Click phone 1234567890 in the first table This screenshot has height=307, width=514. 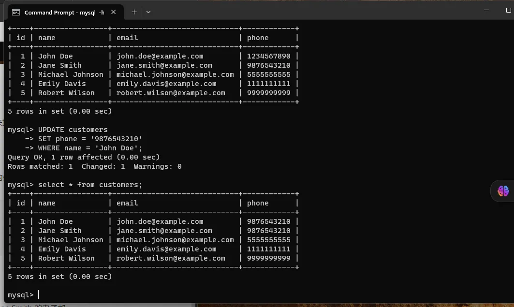pyautogui.click(x=268, y=56)
